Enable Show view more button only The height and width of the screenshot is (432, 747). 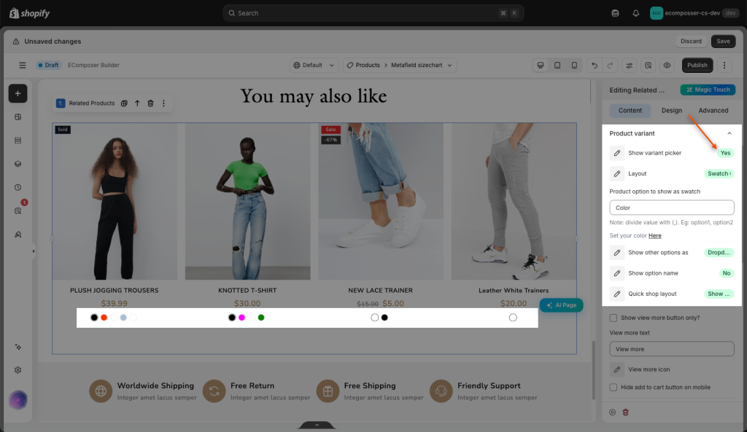click(x=614, y=318)
